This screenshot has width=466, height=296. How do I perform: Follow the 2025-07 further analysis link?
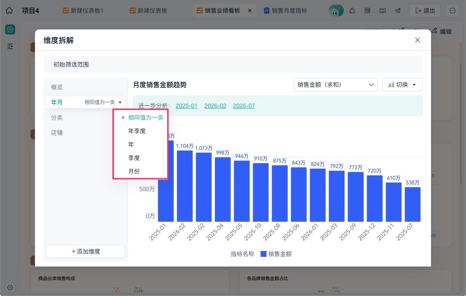pyautogui.click(x=244, y=106)
